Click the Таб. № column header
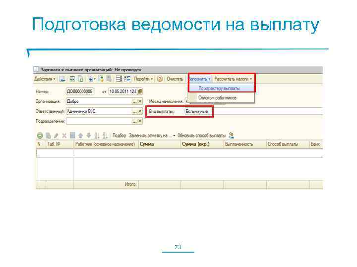Screen dimensions: 357x267 (x=60, y=144)
